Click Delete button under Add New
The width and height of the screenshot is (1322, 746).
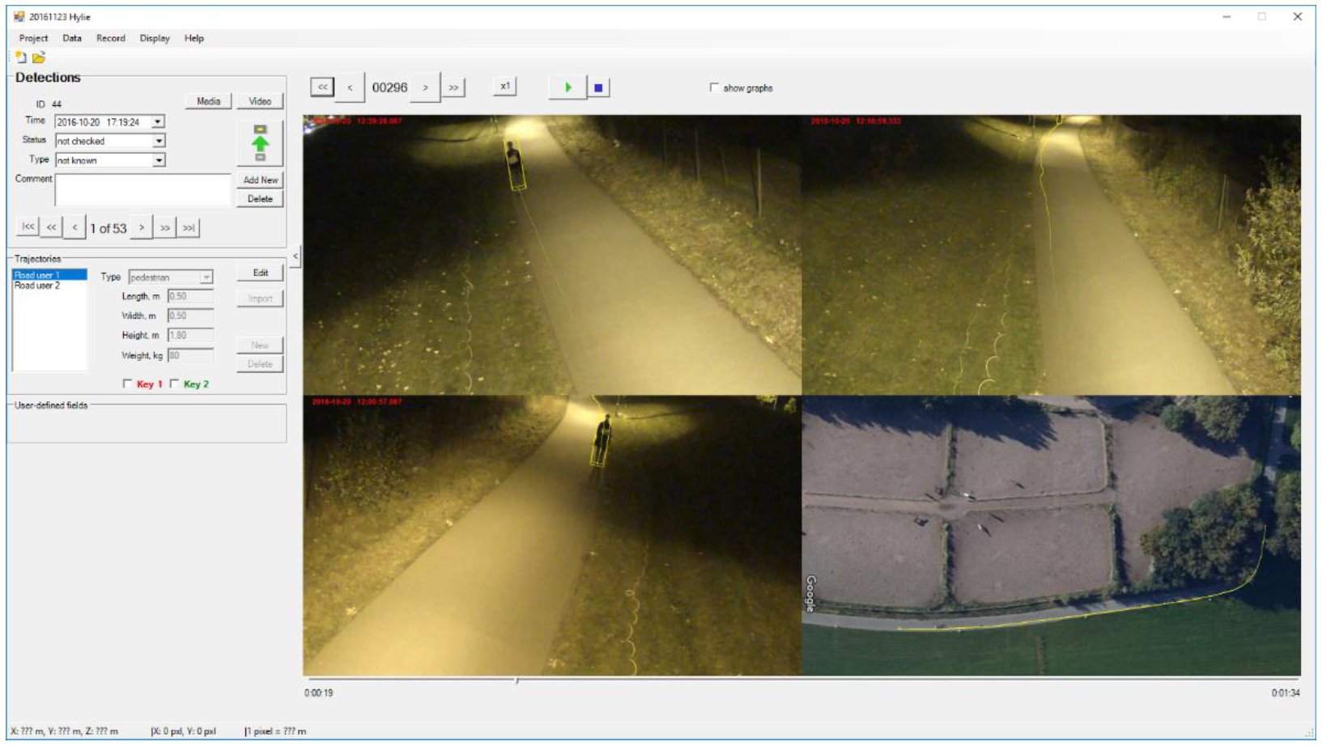260,199
